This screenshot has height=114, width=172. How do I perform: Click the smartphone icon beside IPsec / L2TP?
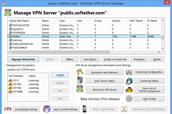pos(84,109)
